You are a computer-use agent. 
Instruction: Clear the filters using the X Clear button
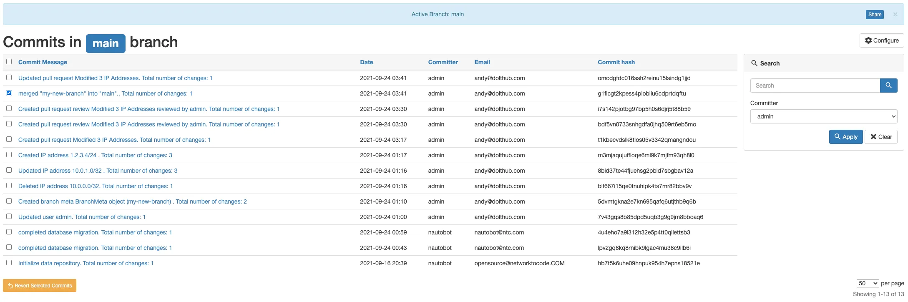tap(881, 137)
